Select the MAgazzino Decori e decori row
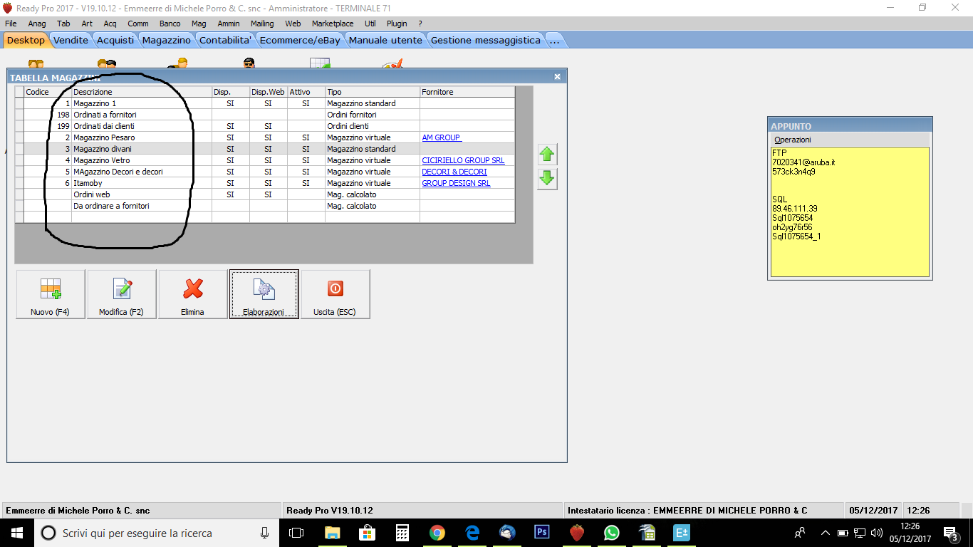Viewport: 973px width, 547px height. pyautogui.click(x=265, y=172)
